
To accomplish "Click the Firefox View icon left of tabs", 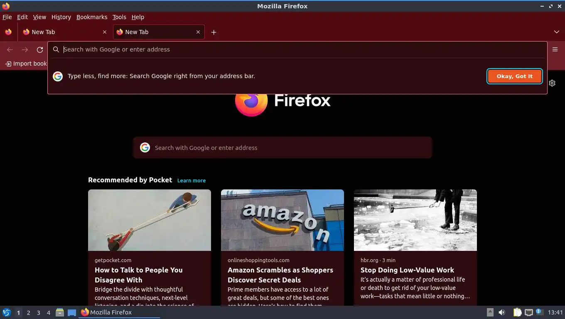I will click(x=8, y=32).
